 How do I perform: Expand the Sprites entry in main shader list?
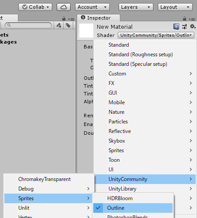[x=145, y=150]
